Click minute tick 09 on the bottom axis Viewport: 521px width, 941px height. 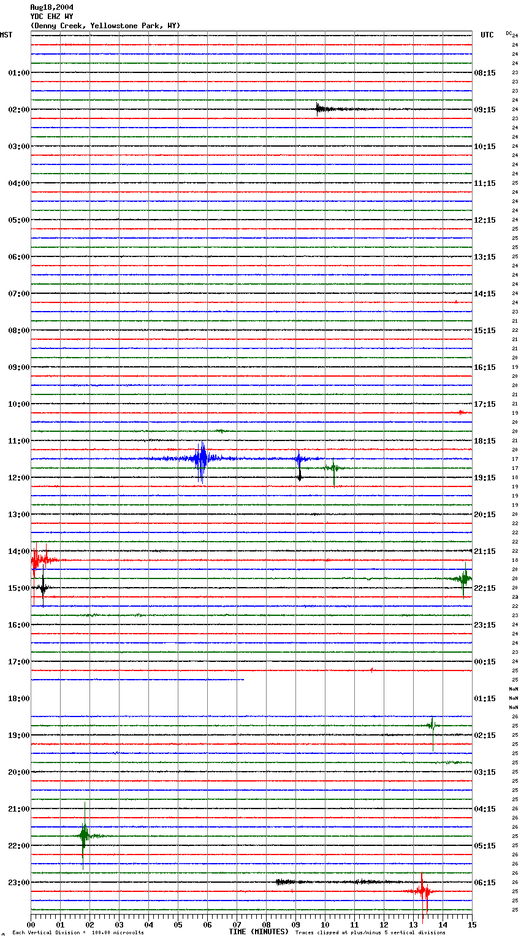[295, 924]
